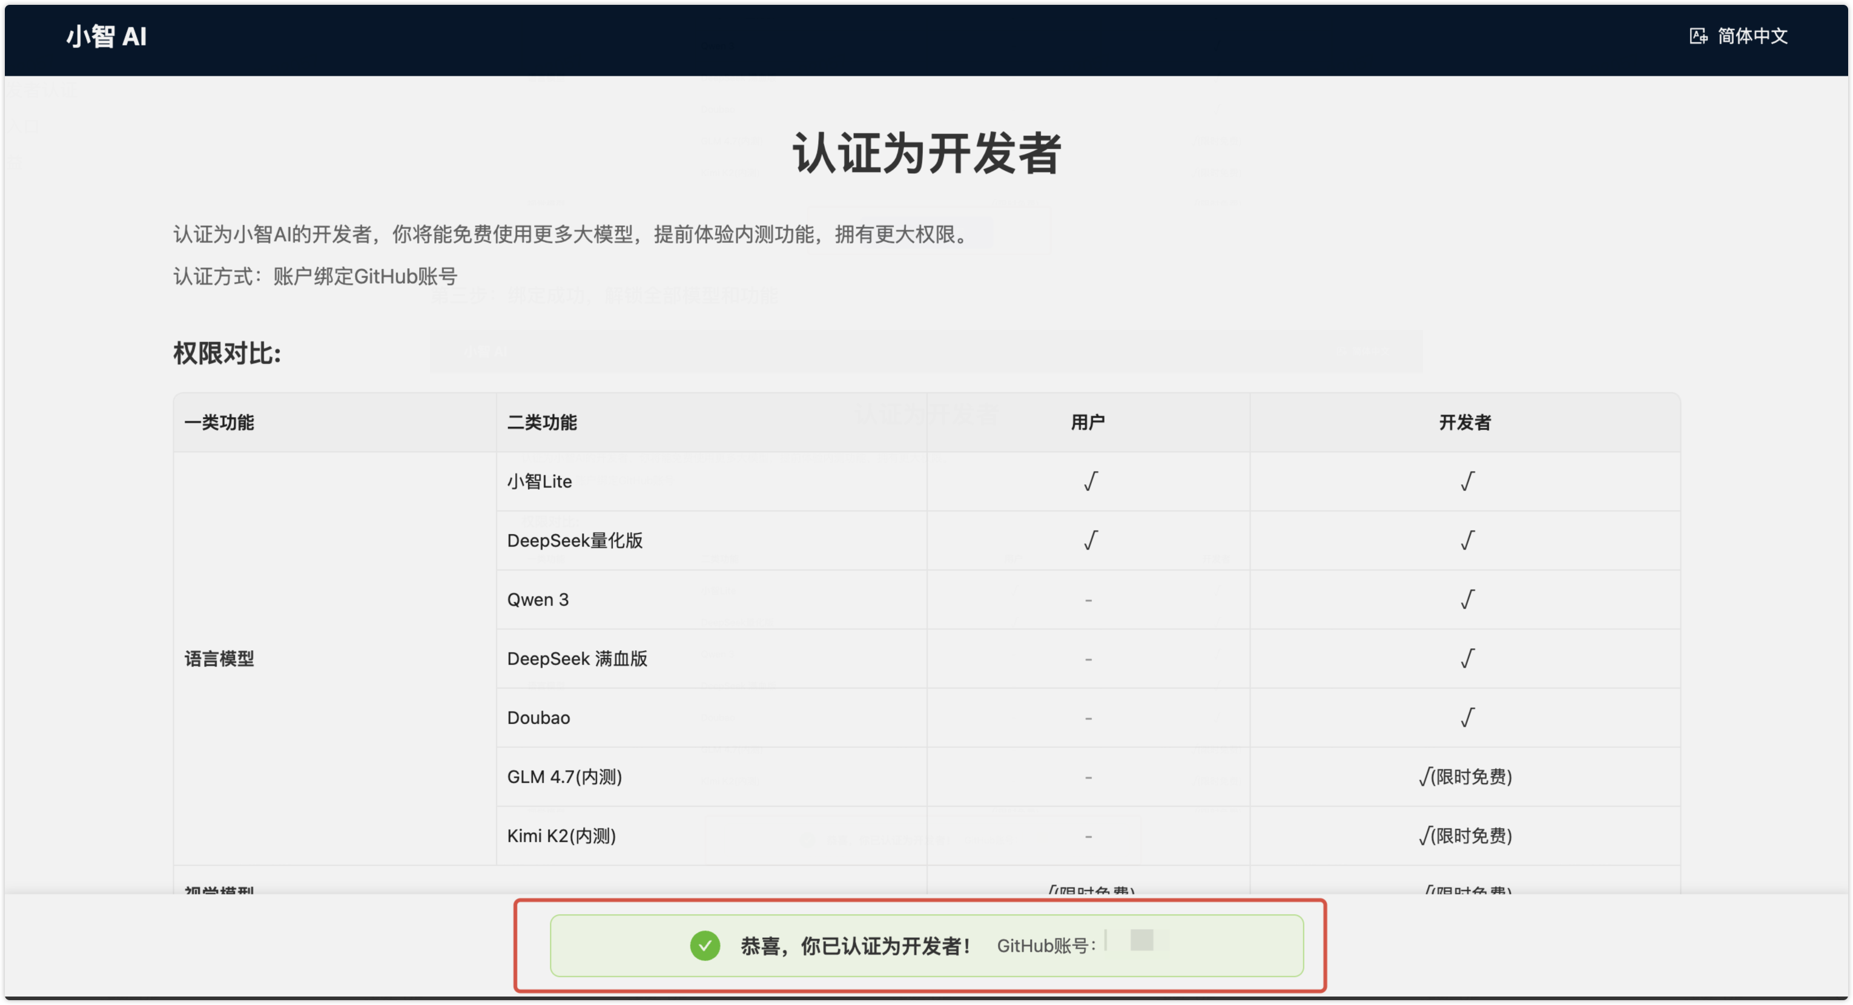
Task: Click 用户 dash in Kimi K2 row
Action: click(1088, 836)
